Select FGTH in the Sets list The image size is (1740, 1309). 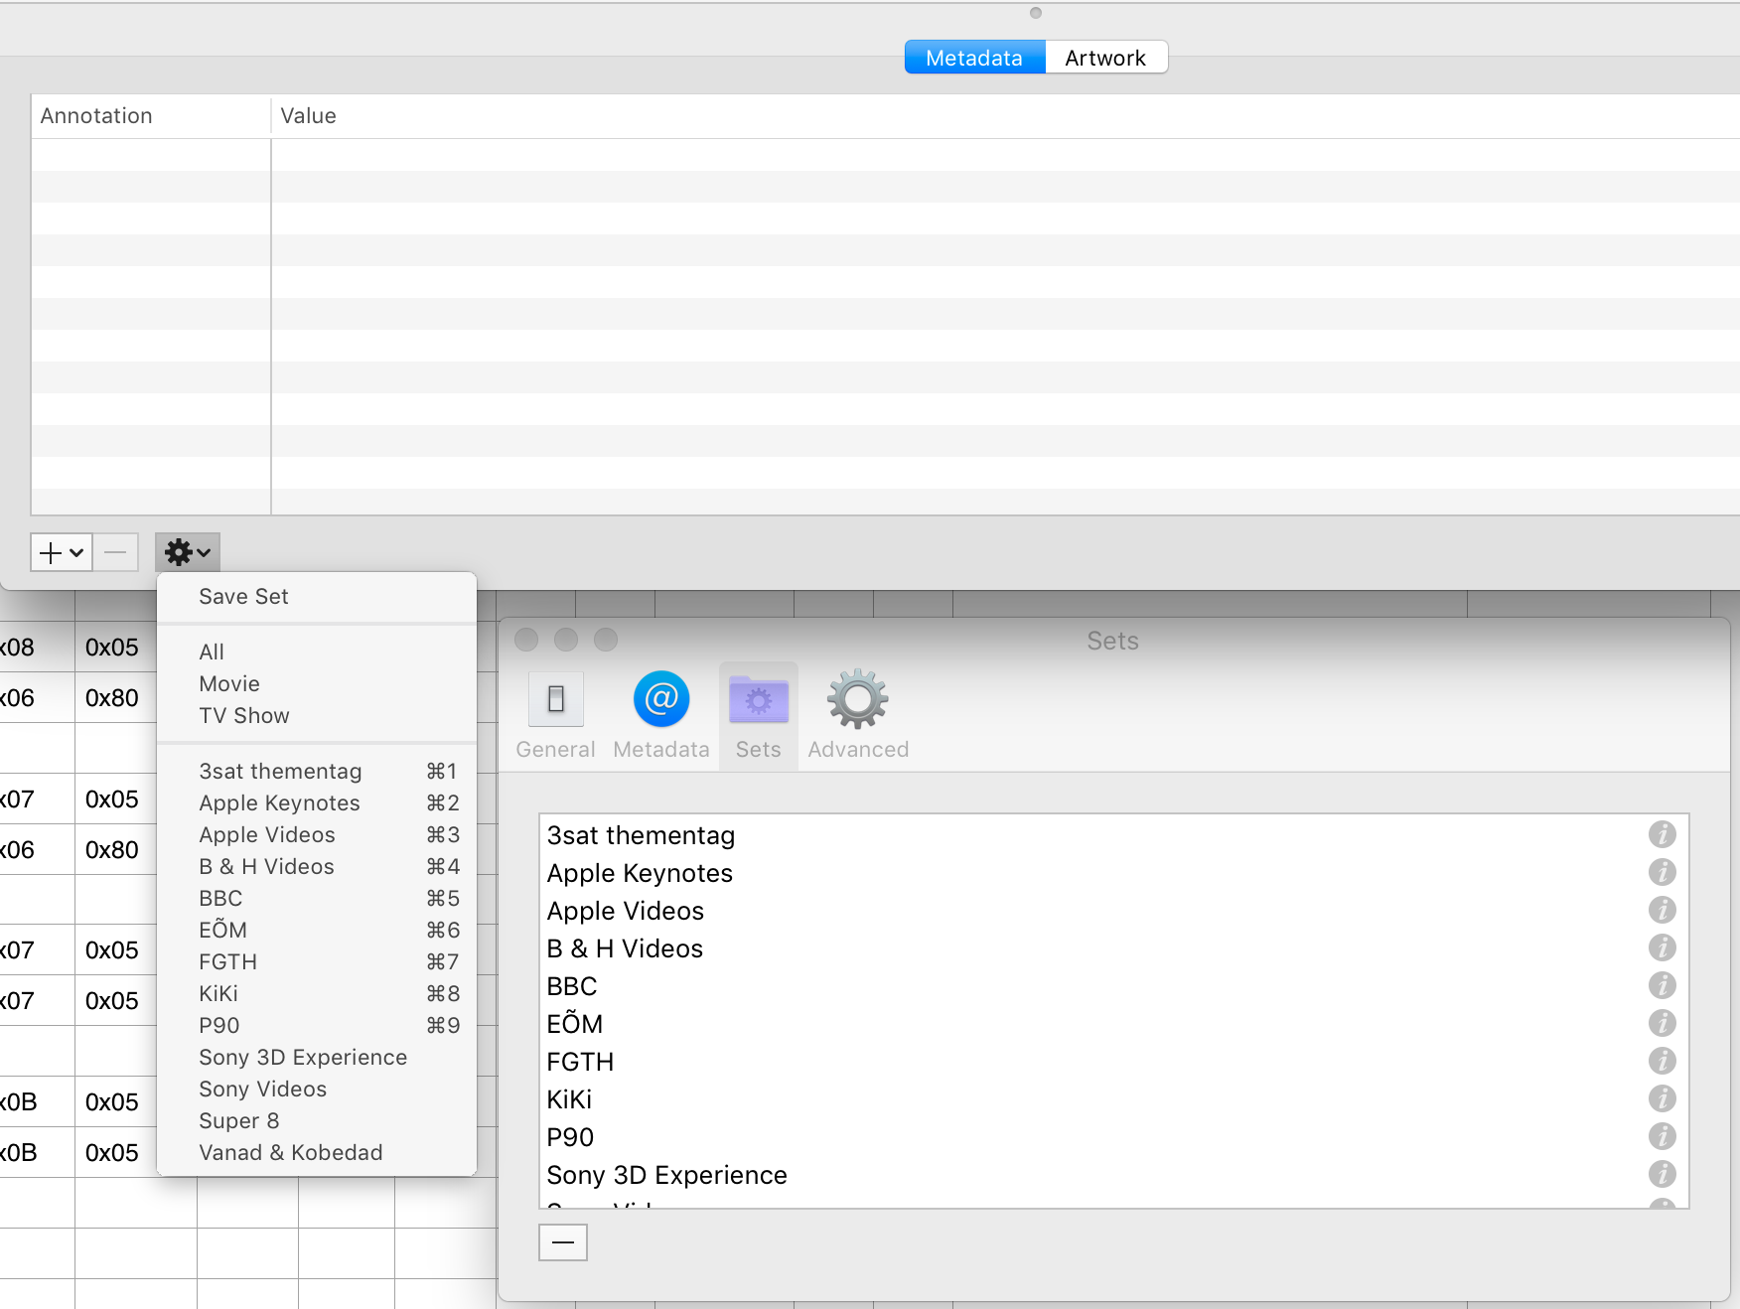[x=1113, y=1062]
